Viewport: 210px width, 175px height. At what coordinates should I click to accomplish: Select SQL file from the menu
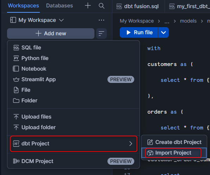[x=73, y=48]
